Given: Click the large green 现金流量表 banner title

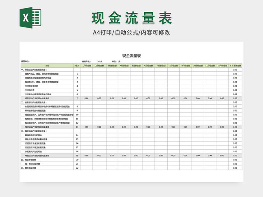Looking at the screenshot, I should click(131, 18).
